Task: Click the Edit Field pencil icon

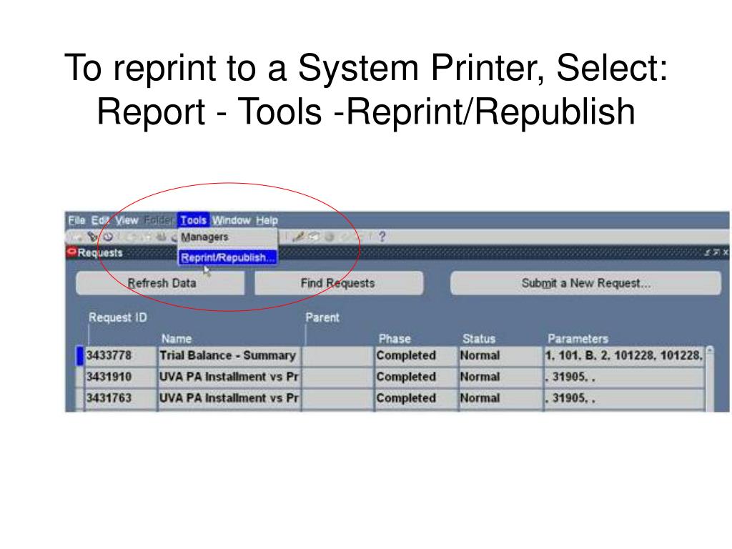Action: pyautogui.click(x=298, y=237)
